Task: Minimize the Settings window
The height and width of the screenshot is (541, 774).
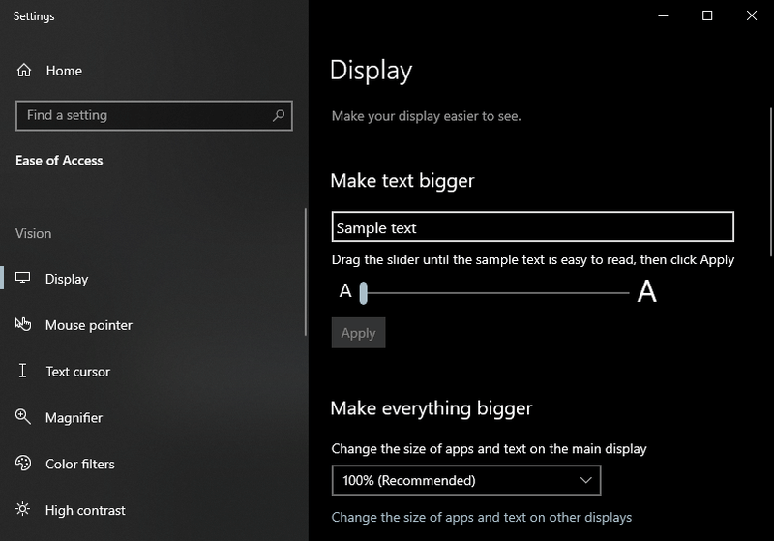Action: 663,15
